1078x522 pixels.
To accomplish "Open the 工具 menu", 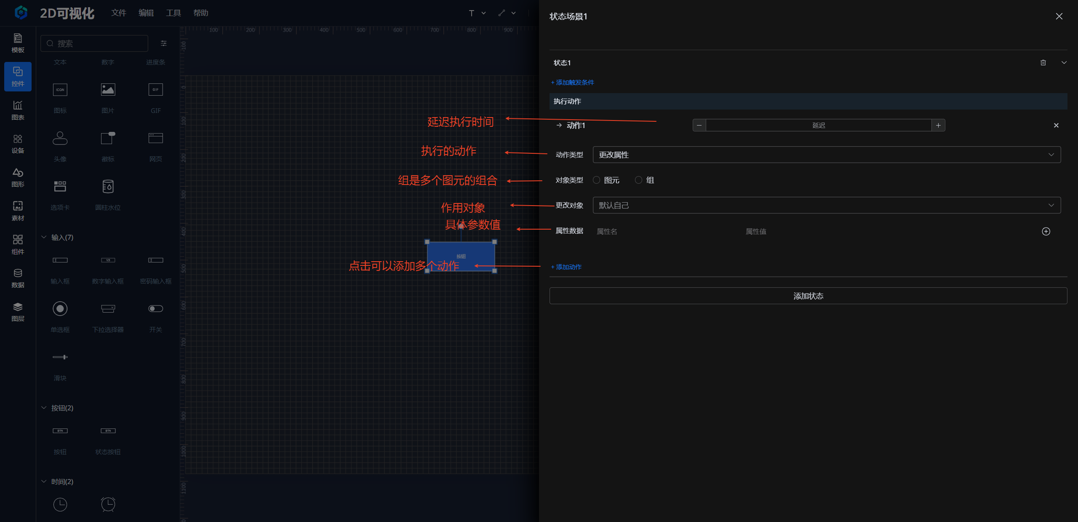I will [173, 13].
